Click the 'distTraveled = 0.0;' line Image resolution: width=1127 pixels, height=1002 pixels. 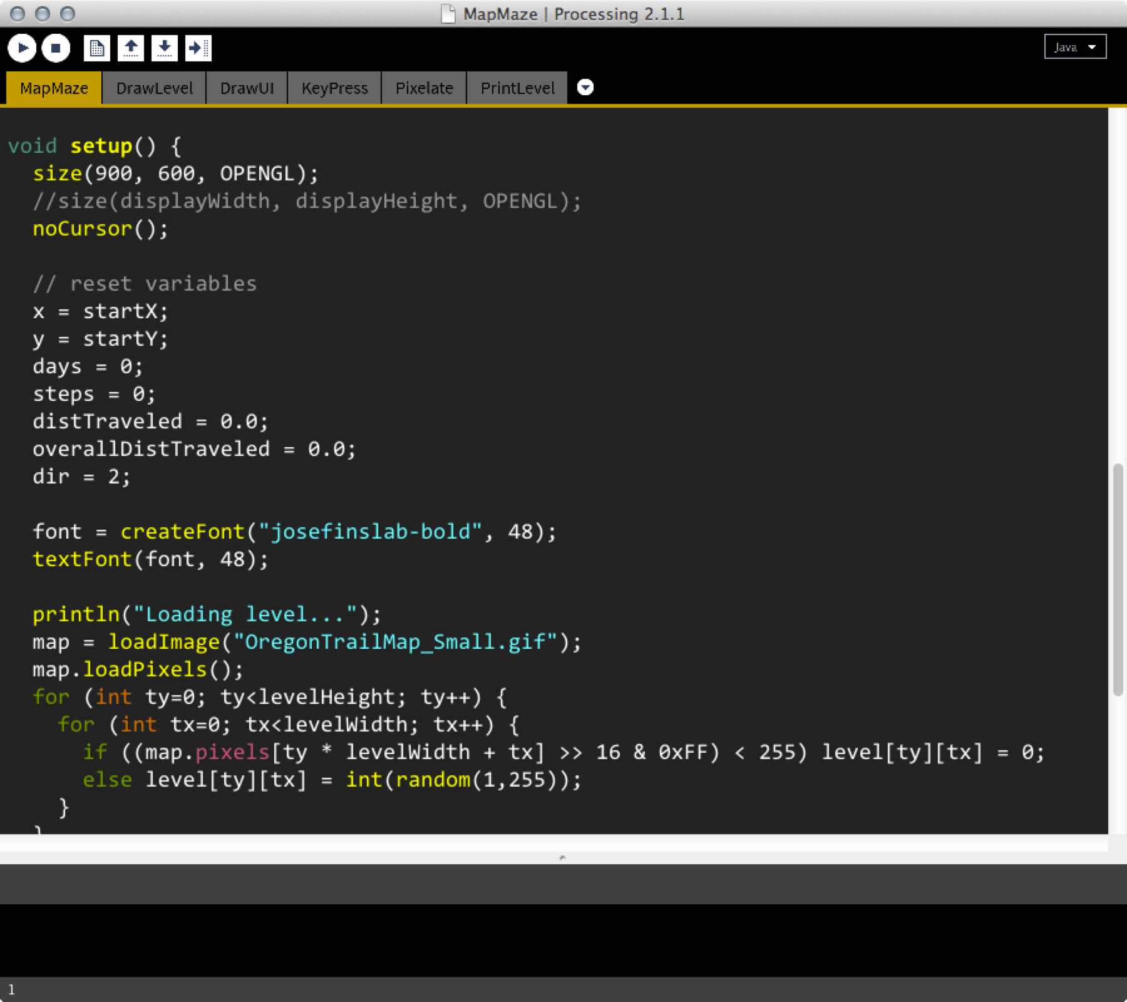click(x=150, y=421)
